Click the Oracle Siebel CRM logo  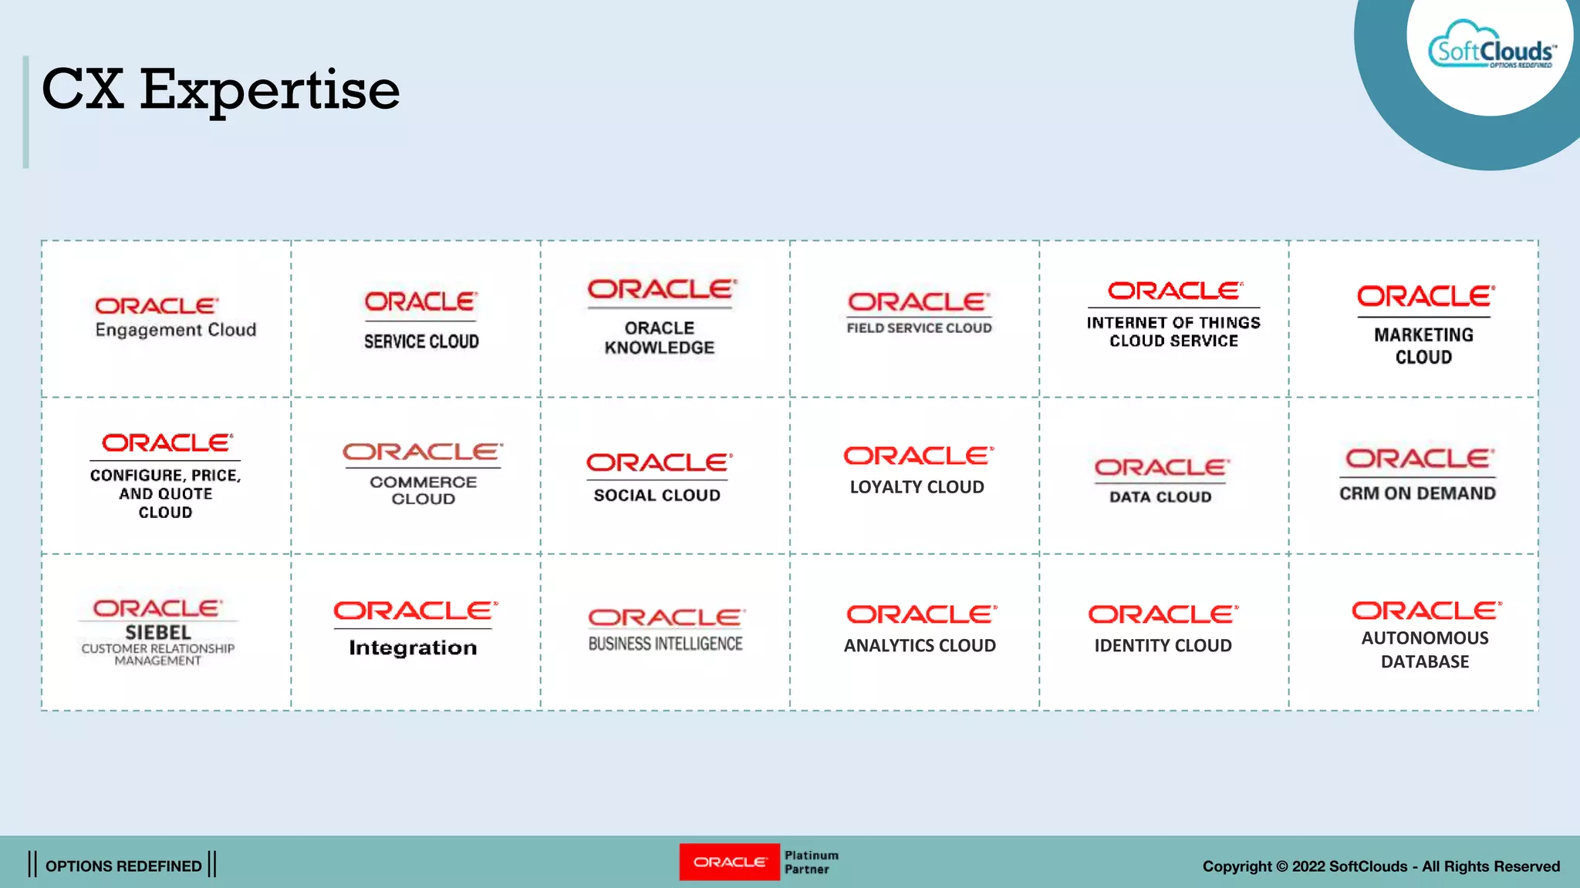click(158, 632)
